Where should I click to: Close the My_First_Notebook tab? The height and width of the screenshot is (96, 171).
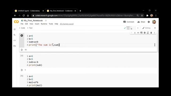tap(75, 11)
